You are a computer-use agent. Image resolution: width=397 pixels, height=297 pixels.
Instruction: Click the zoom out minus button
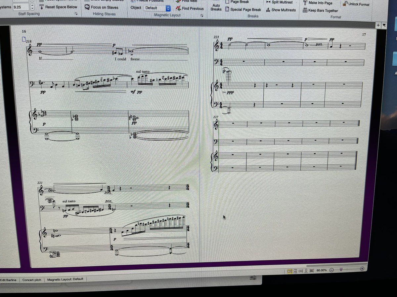click(331, 270)
